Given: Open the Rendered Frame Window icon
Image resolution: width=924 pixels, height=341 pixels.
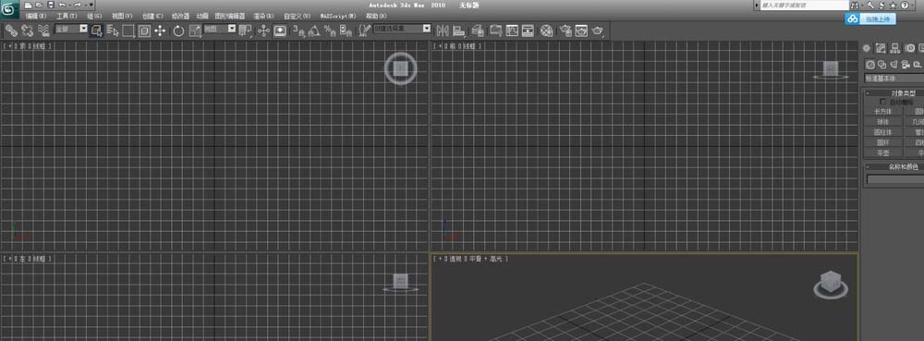Looking at the screenshot, I should tap(581, 30).
